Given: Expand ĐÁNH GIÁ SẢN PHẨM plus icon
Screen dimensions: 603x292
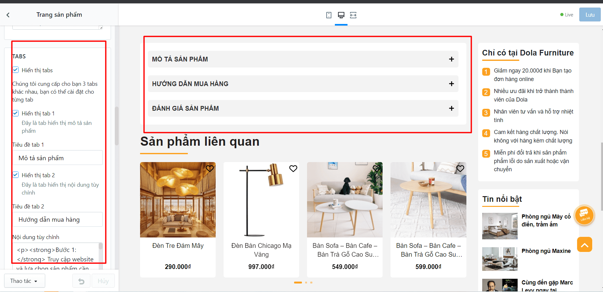Looking at the screenshot, I should coord(451,108).
